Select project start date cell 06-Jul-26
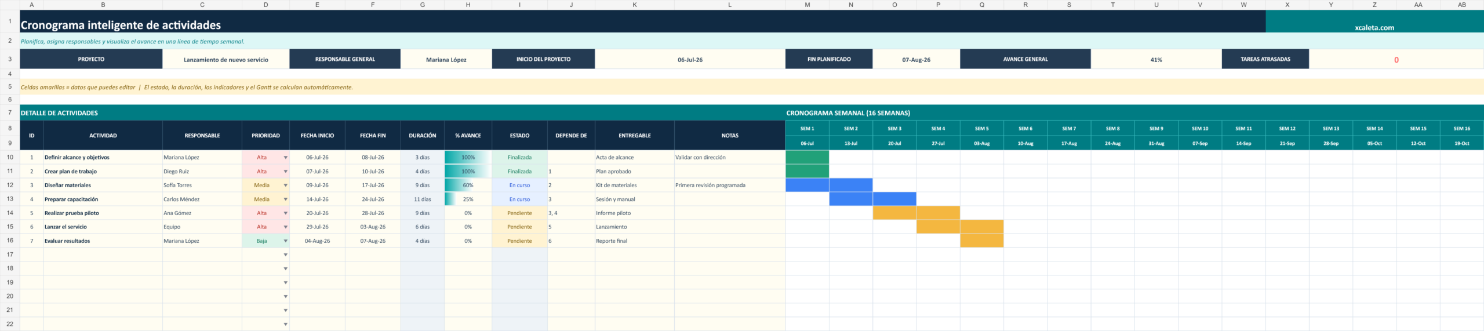This screenshot has width=1484, height=331. 690,59
